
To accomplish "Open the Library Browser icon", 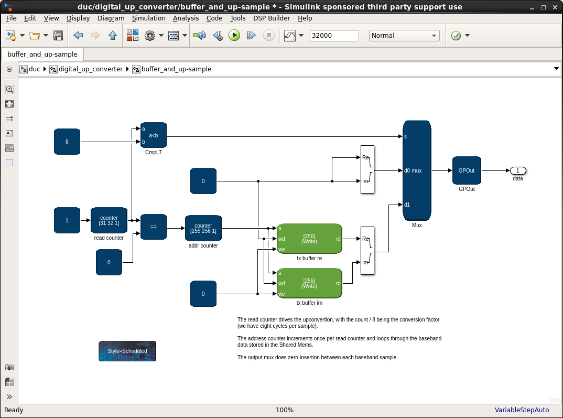I will [133, 36].
